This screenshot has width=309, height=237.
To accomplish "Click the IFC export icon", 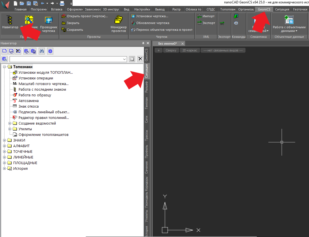I will point(222,23).
